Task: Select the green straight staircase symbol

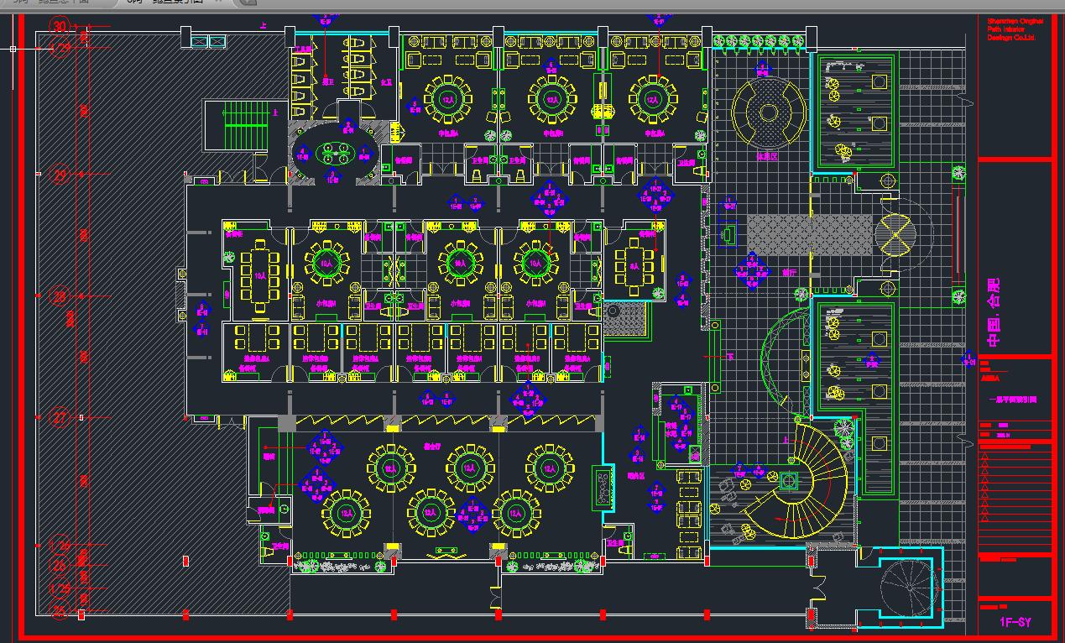Action: [236, 124]
